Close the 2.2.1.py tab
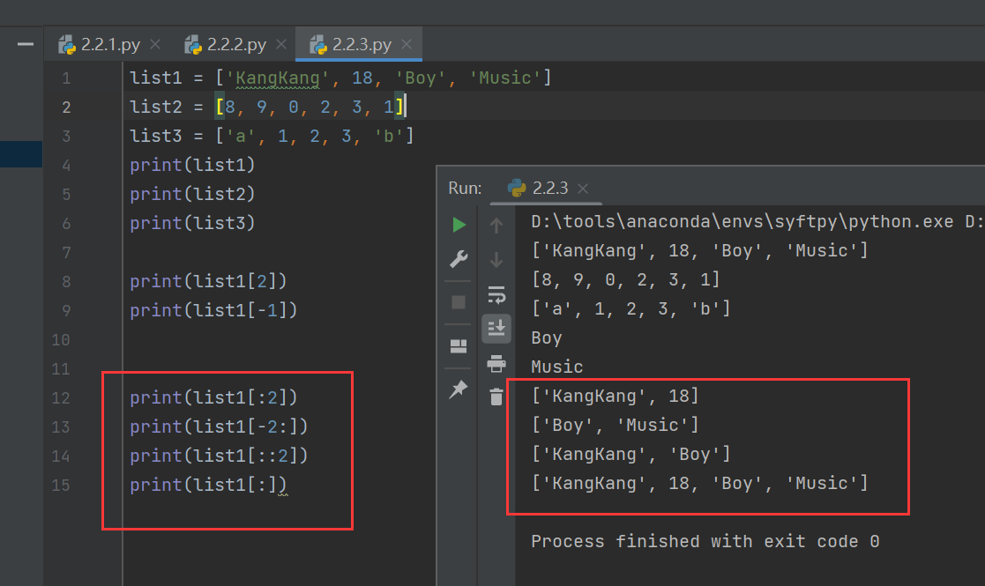The height and width of the screenshot is (586, 985). 155,45
